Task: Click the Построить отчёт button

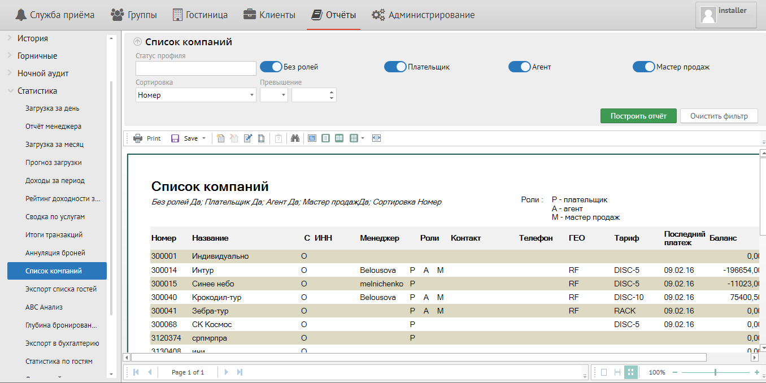Action: 638,116
